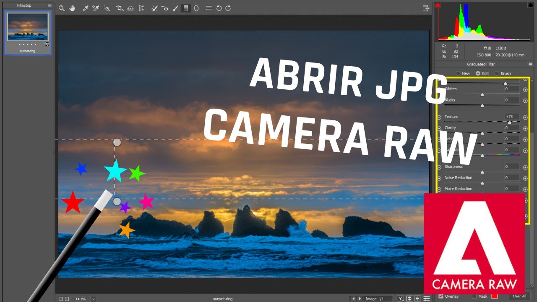Increase Texture with its plus button
This screenshot has width=537, height=302.
[x=525, y=117]
